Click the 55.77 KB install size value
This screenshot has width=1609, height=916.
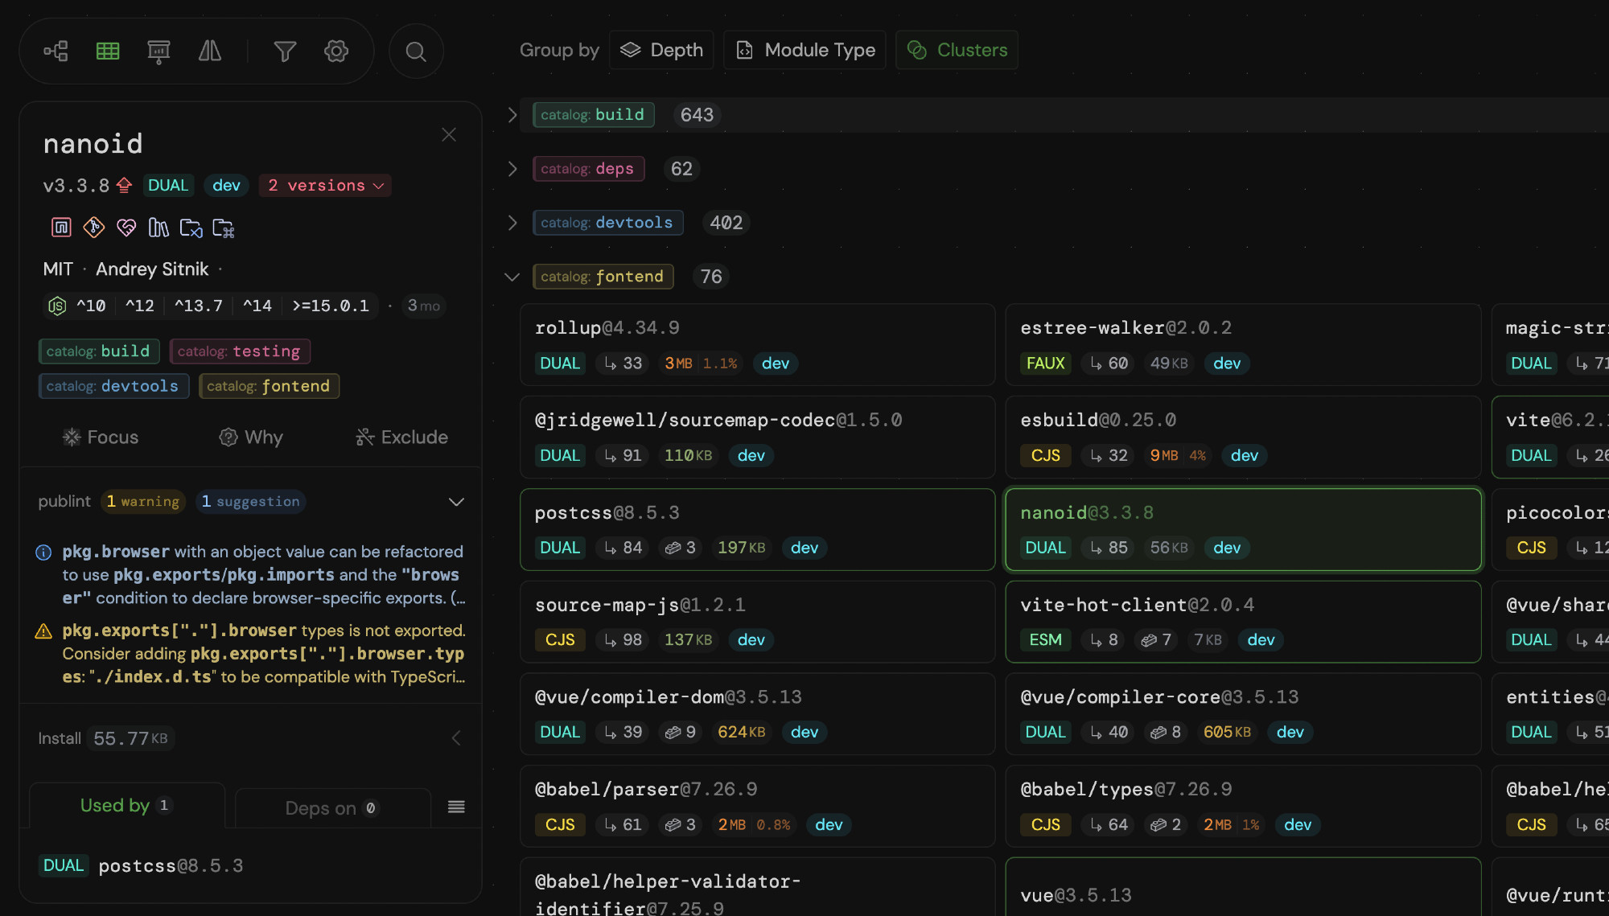(130, 738)
